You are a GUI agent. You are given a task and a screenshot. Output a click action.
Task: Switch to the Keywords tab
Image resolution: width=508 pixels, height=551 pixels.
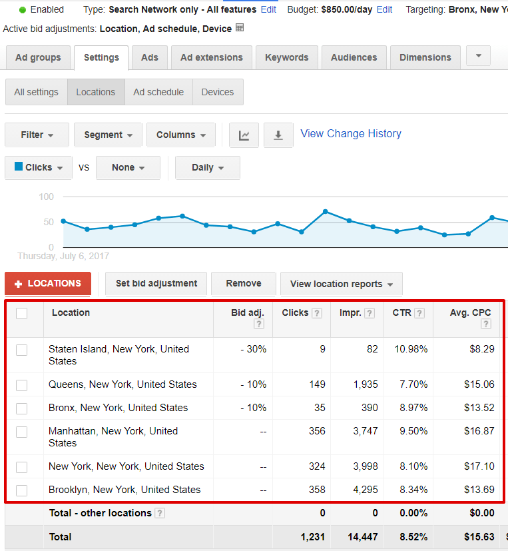tap(286, 57)
